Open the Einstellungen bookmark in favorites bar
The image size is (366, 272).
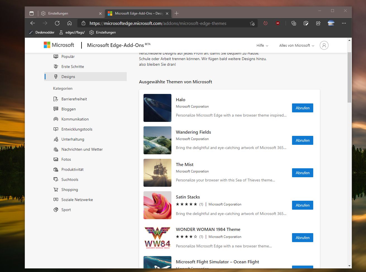click(x=102, y=32)
